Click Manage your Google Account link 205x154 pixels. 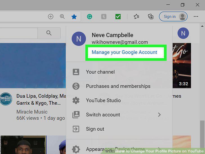(124, 52)
